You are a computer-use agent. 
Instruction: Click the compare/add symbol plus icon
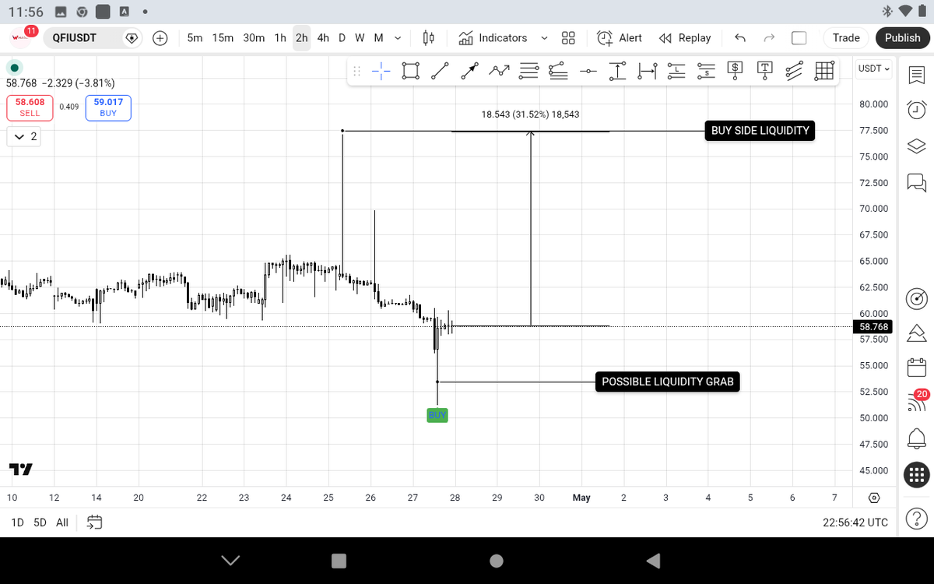(160, 37)
